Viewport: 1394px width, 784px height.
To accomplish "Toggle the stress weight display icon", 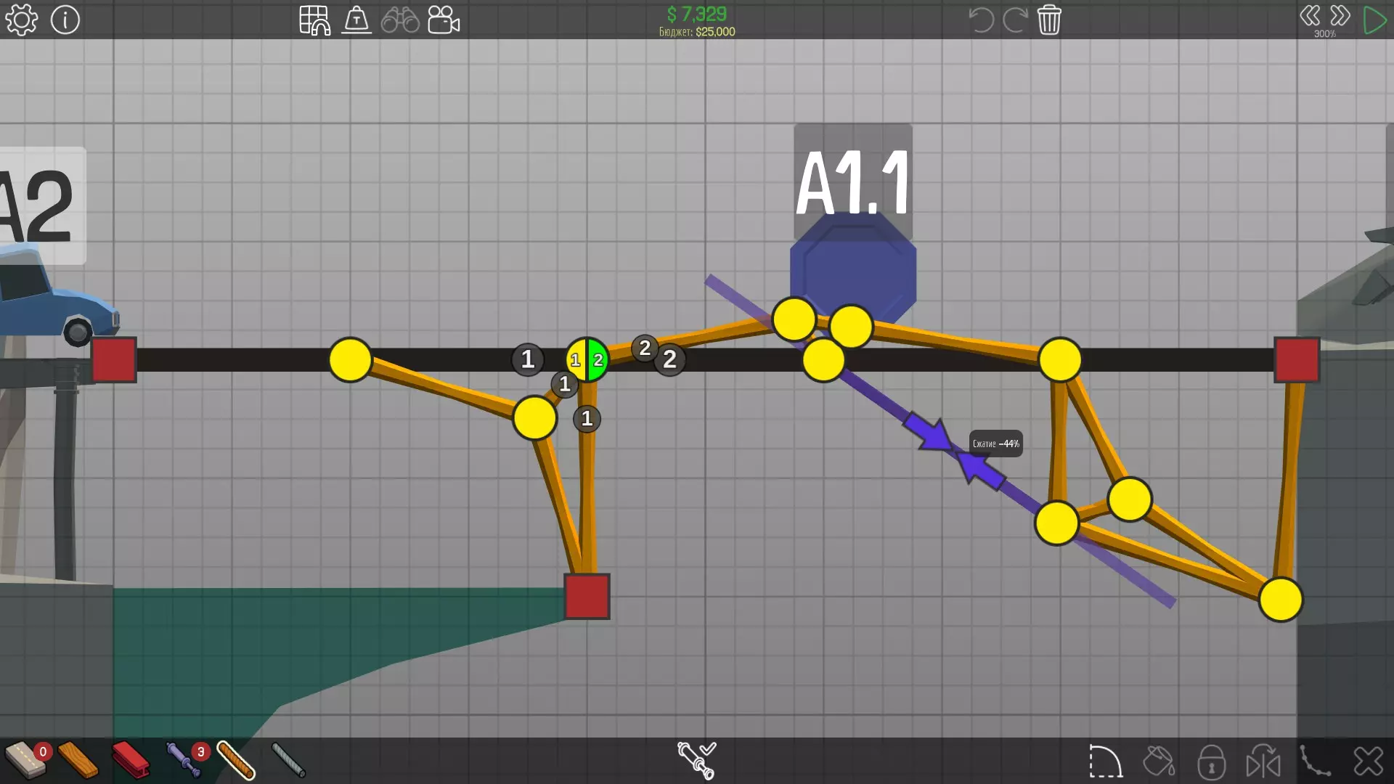I will click(x=356, y=20).
